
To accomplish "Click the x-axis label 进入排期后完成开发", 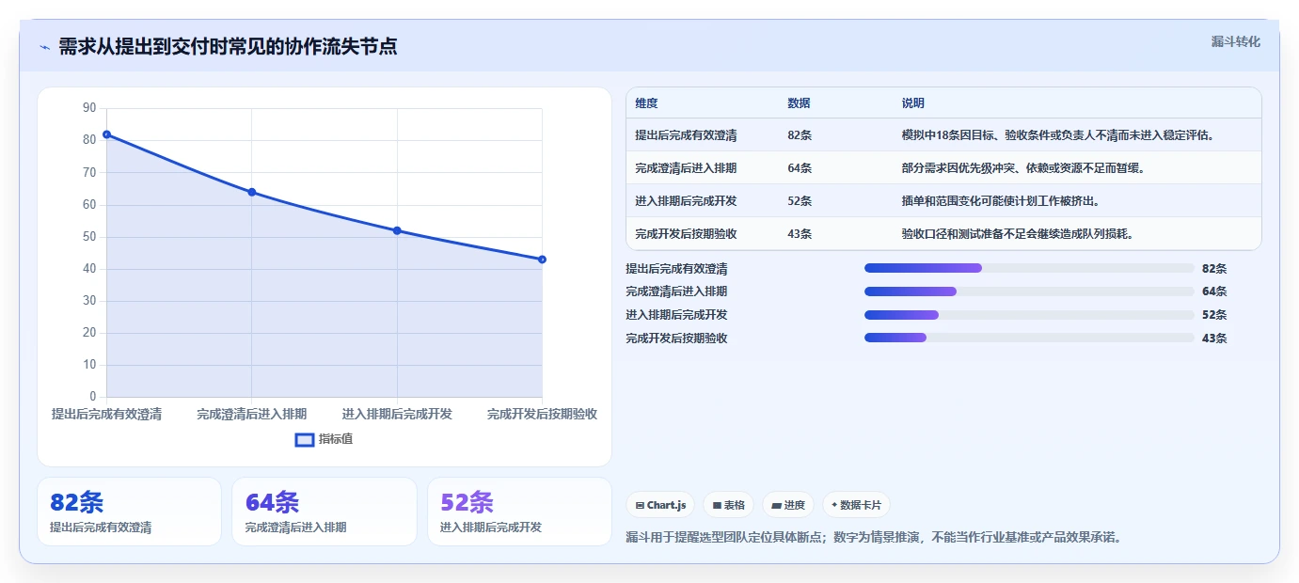I will [397, 414].
